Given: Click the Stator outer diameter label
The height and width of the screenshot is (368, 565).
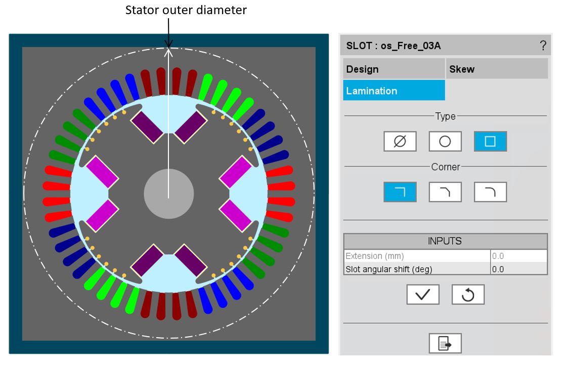Looking at the screenshot, I should pyautogui.click(x=186, y=10).
